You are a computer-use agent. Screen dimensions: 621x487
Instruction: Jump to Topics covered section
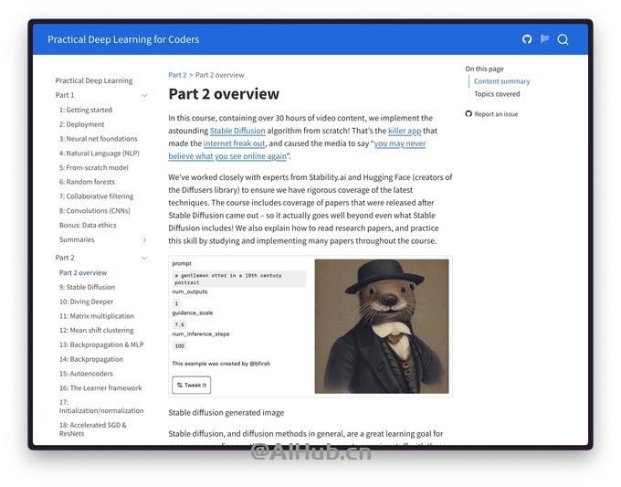497,94
